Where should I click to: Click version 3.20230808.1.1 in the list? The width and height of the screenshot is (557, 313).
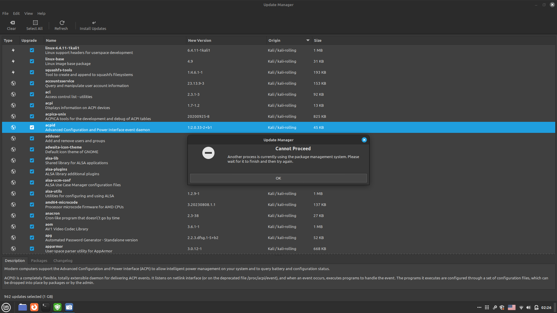[x=201, y=205]
